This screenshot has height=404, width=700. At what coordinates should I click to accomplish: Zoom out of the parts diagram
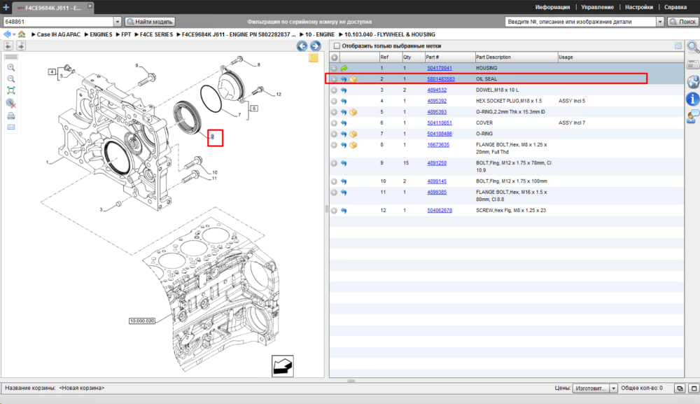click(x=11, y=79)
